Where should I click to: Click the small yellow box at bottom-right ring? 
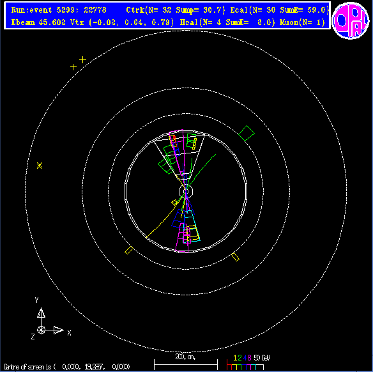tap(235, 257)
